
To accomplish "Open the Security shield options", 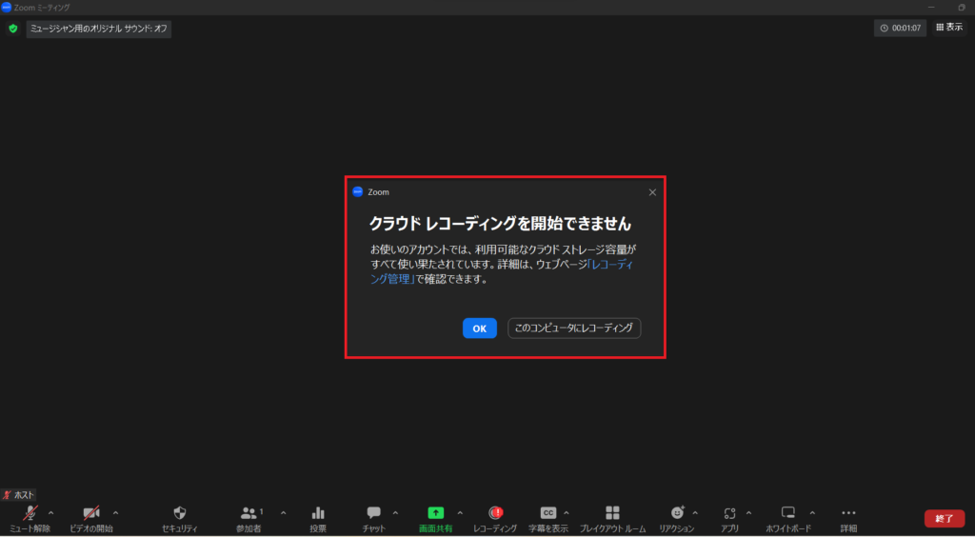I will [180, 513].
